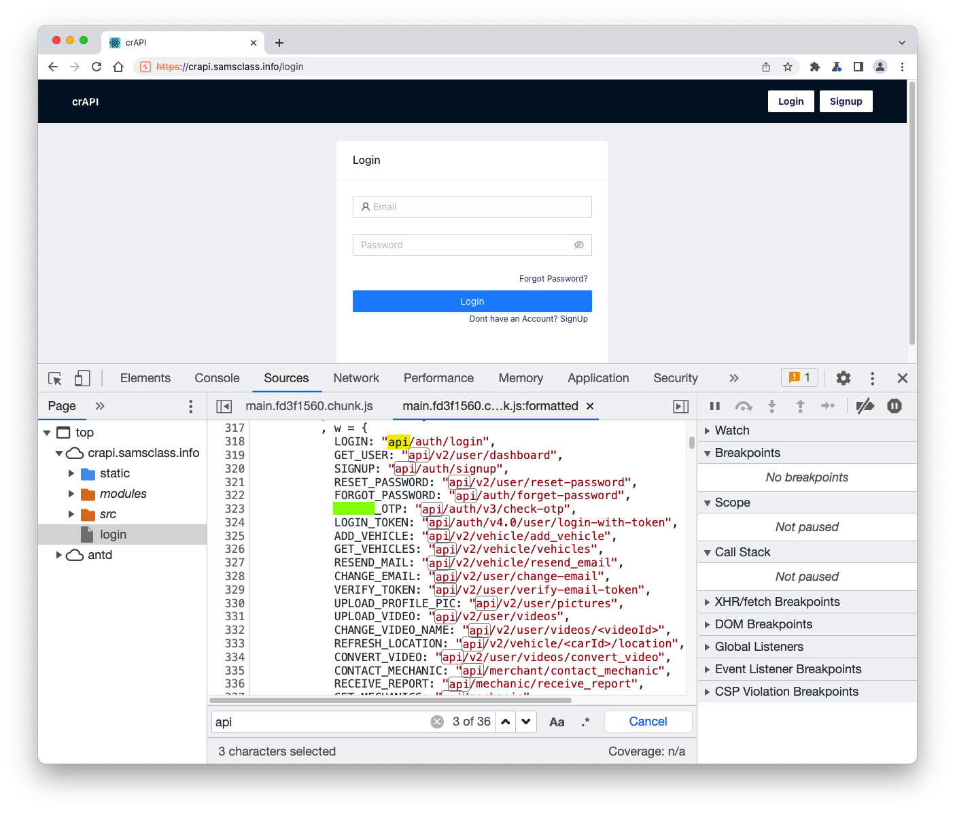Expand the static folder

click(71, 473)
